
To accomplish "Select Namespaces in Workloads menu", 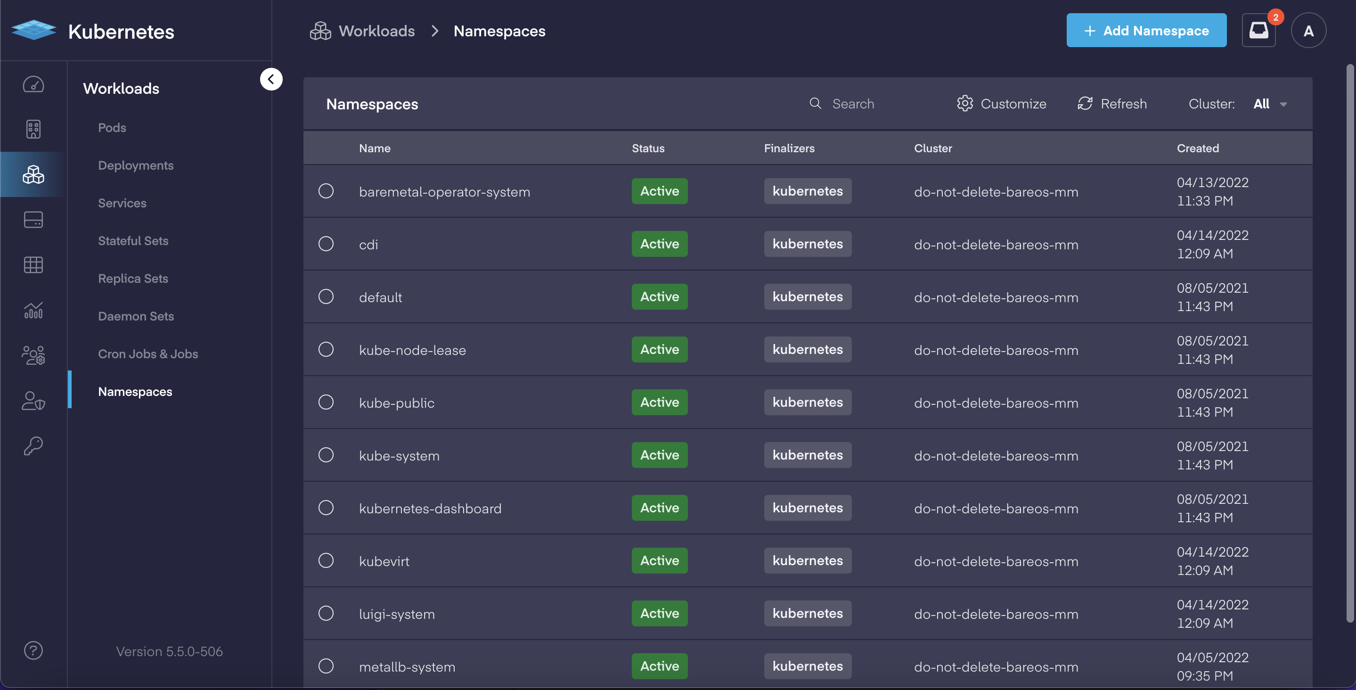I will [x=135, y=391].
